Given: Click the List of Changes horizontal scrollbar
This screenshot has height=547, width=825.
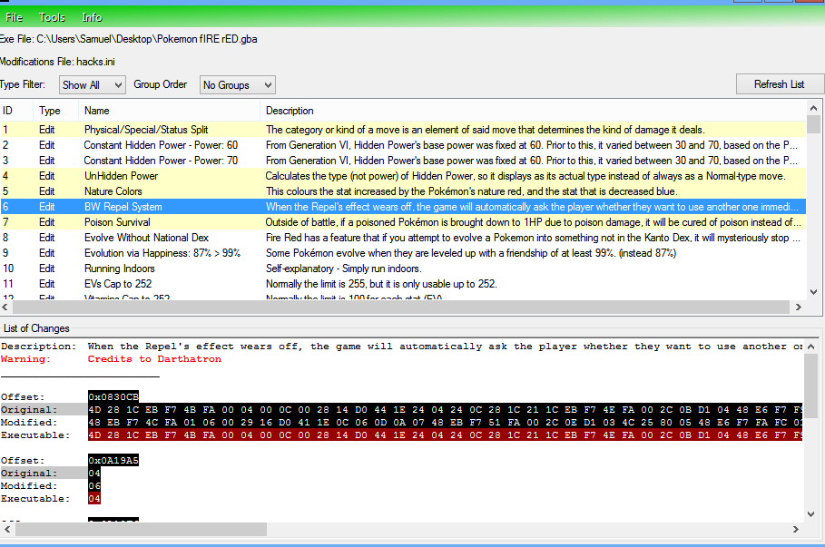Looking at the screenshot, I should pos(141,529).
